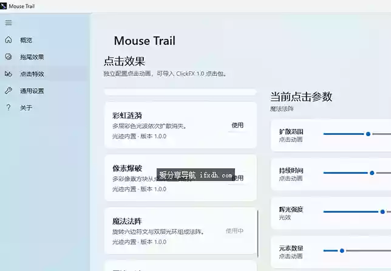391x271 pixels.
Task: Click the question mark icon for 关于
Action: coord(8,108)
